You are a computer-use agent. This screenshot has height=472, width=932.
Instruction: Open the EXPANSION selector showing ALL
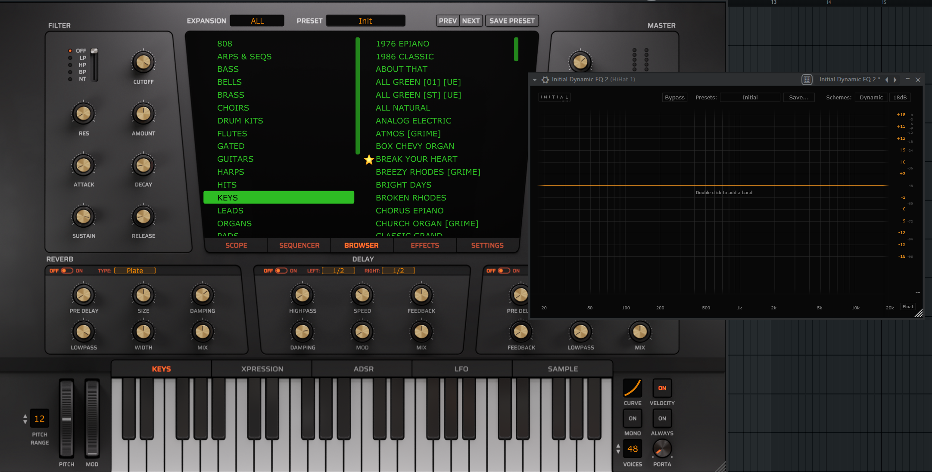(257, 20)
